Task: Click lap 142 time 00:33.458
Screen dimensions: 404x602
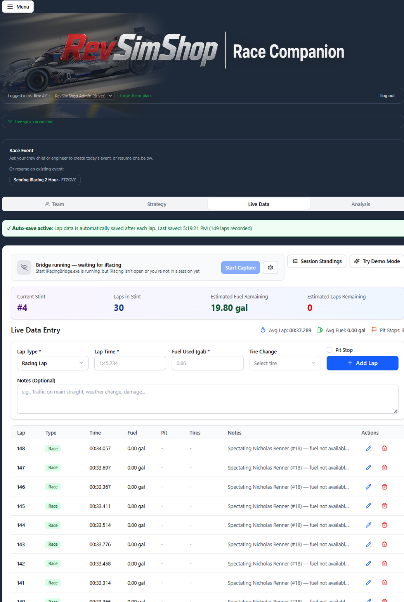Action: click(100, 564)
